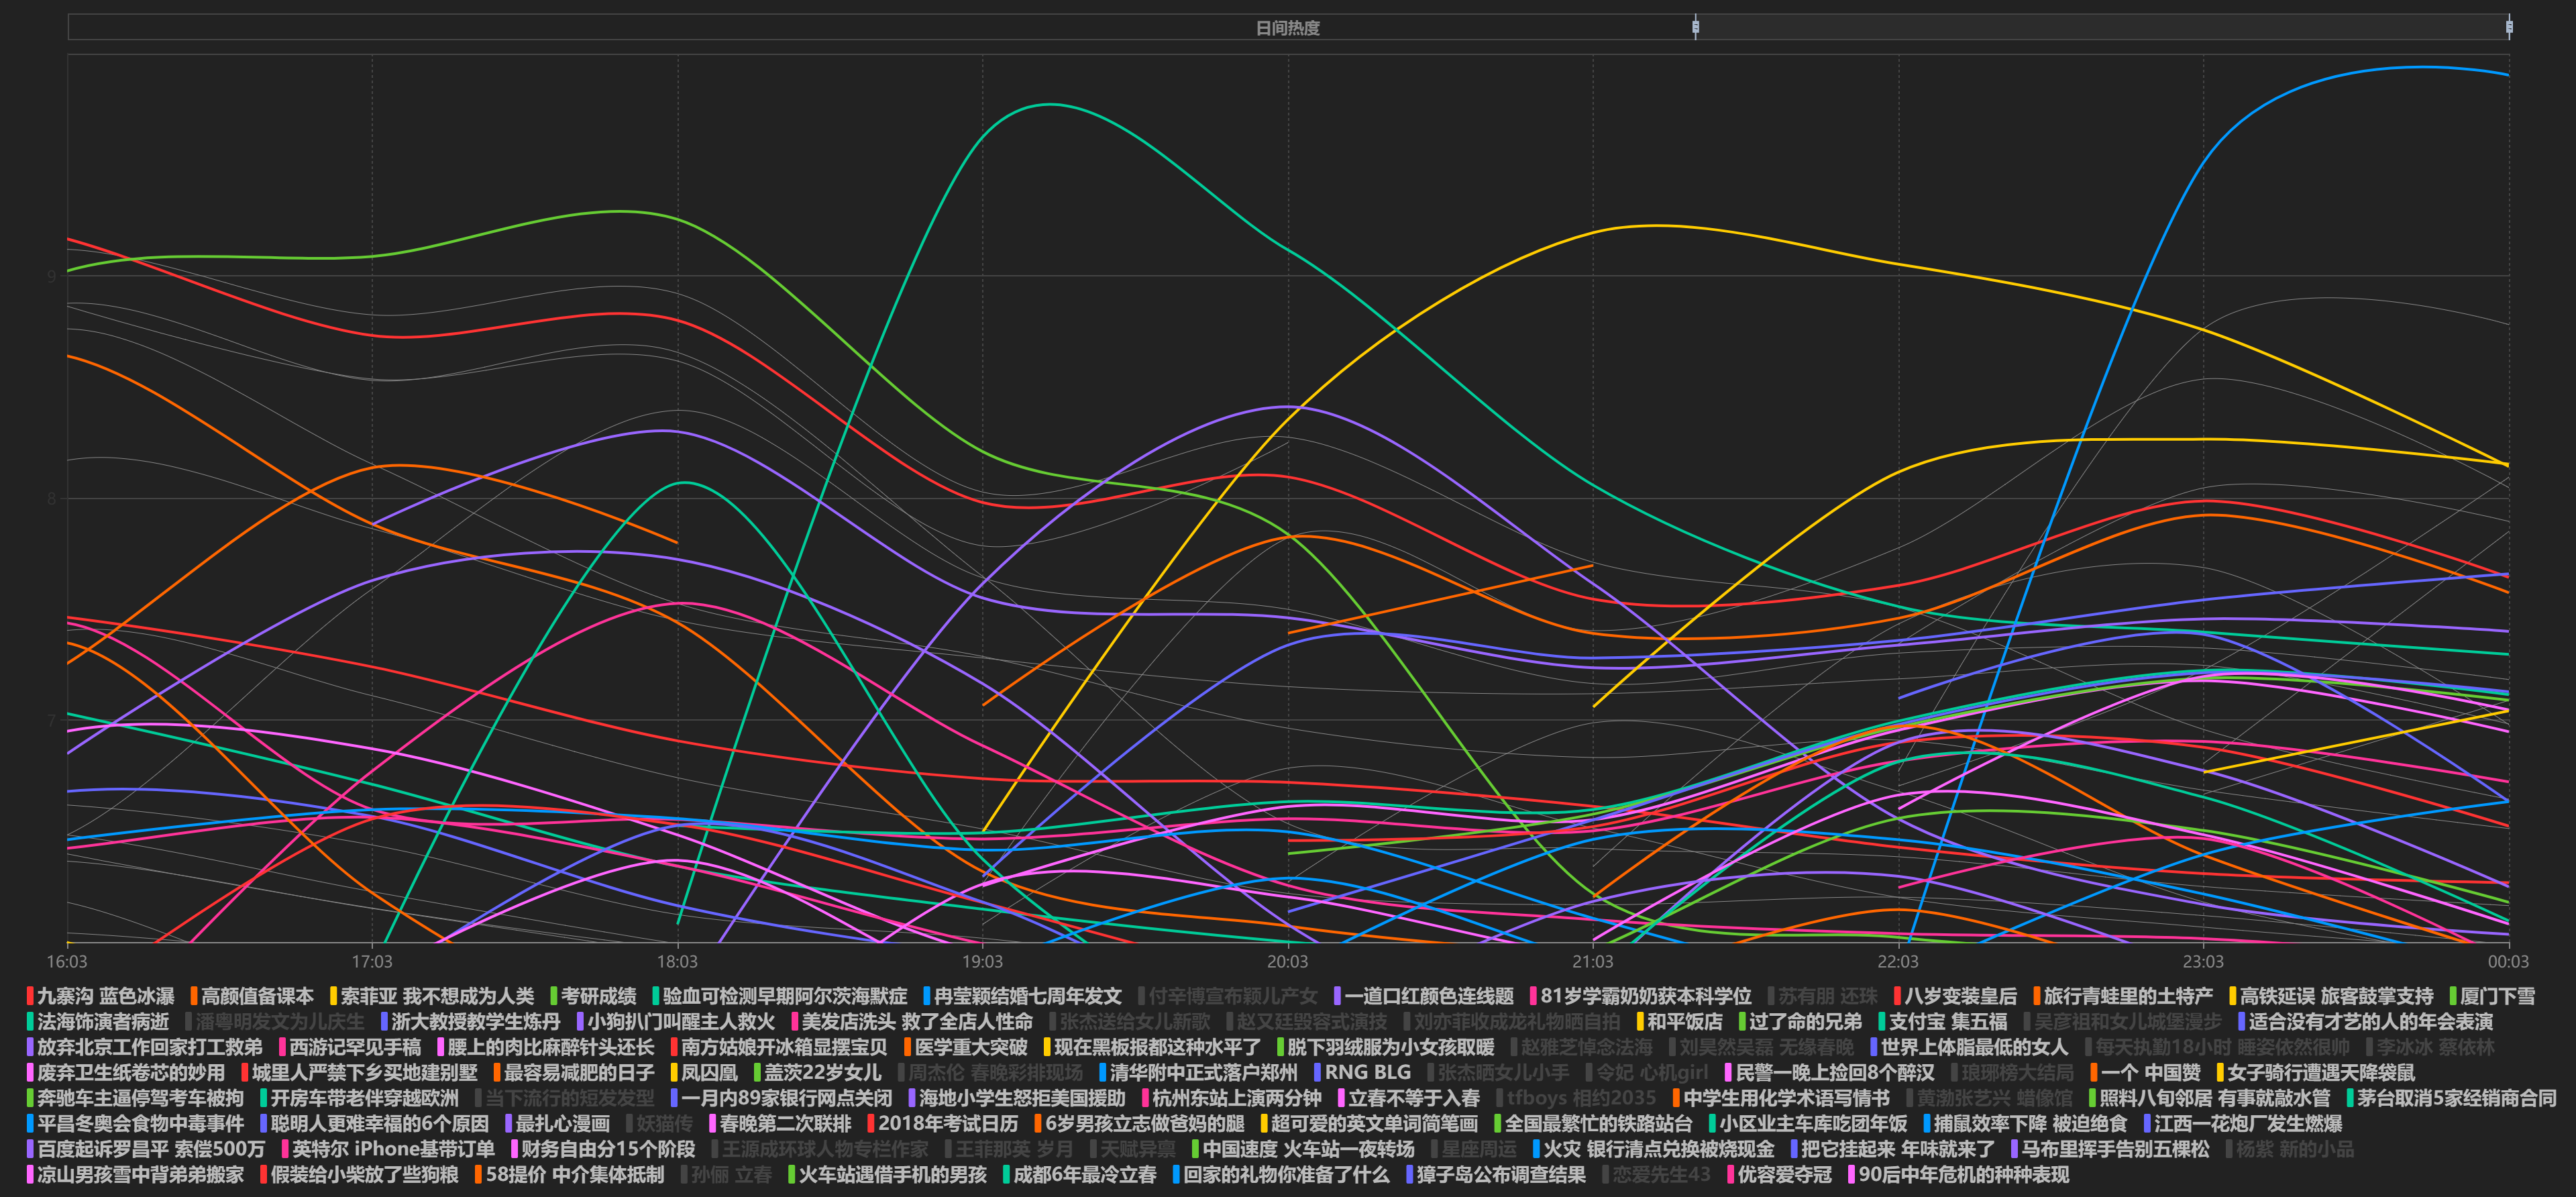Viewport: 2576px width, 1197px height.
Task: Enable greyed-out 潘粤明发文为儿庆生 series
Action: pyautogui.click(x=275, y=1022)
